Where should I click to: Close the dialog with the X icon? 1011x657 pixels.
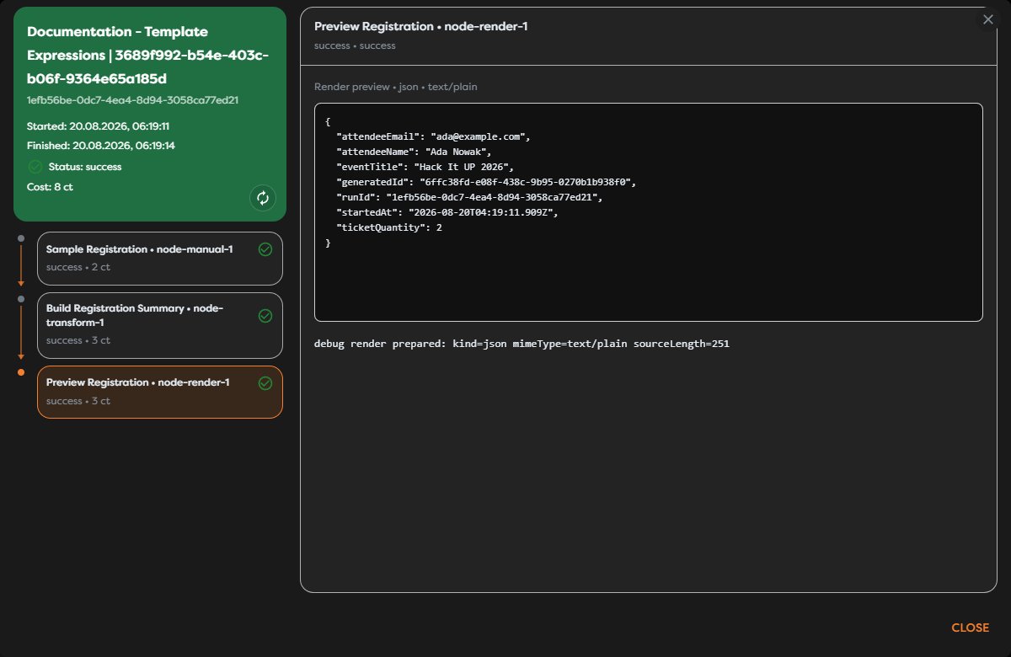(x=988, y=19)
